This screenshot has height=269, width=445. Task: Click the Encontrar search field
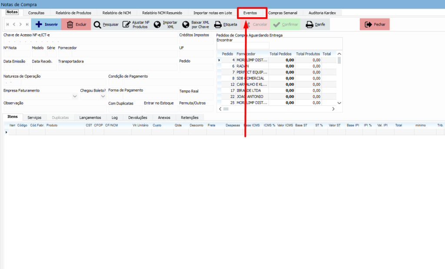(x=242, y=45)
